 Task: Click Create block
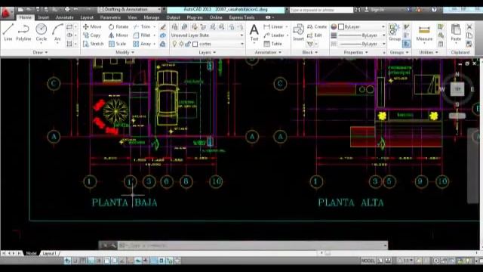317,27
